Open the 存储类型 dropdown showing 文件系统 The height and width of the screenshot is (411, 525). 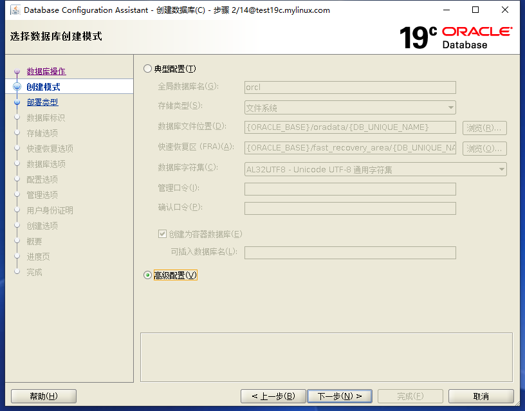click(350, 108)
